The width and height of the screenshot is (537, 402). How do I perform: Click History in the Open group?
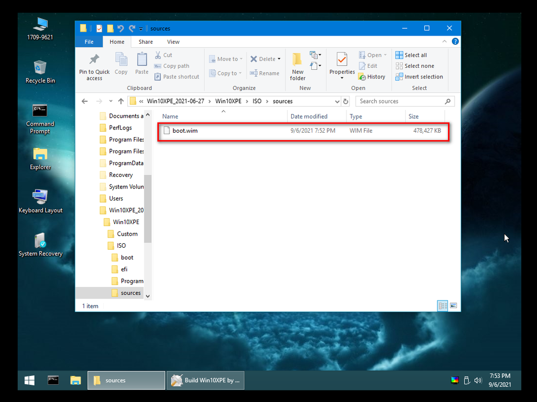click(x=372, y=77)
